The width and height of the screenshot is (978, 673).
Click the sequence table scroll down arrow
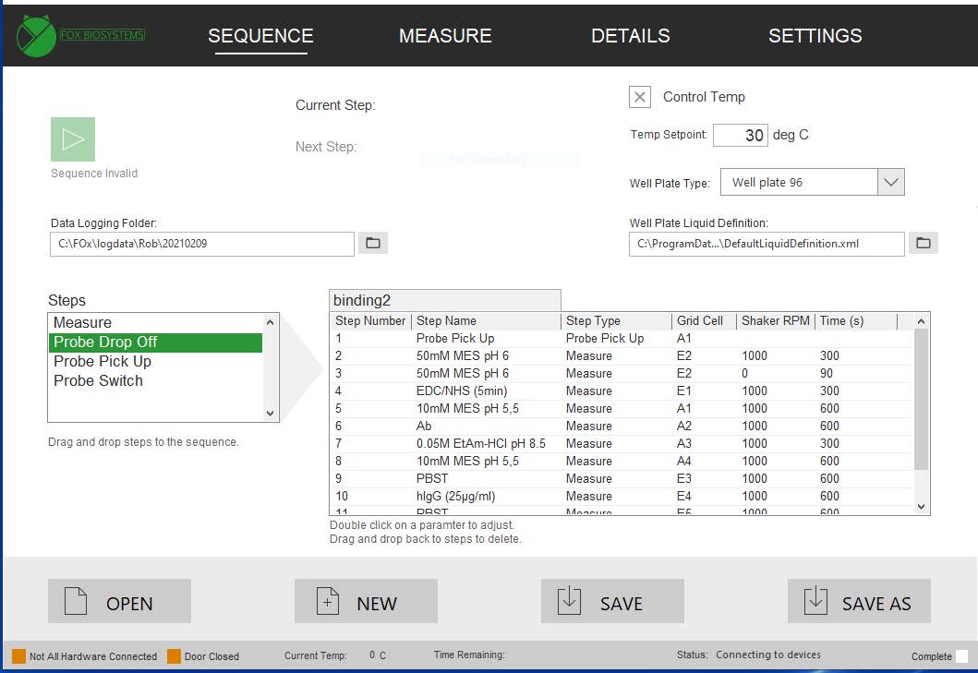pos(922,507)
